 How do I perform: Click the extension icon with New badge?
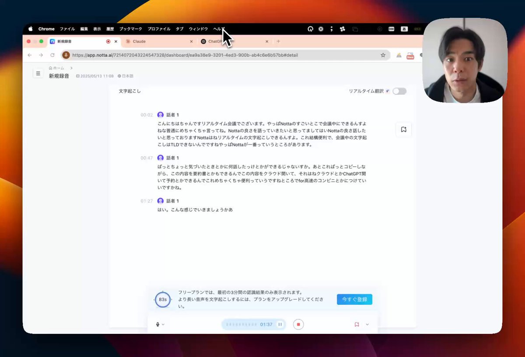point(410,55)
